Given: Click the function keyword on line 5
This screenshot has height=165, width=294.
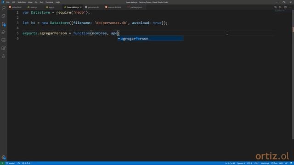Looking at the screenshot, I should tap(82, 33).
